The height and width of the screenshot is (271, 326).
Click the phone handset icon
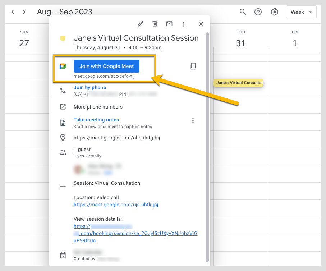click(63, 91)
